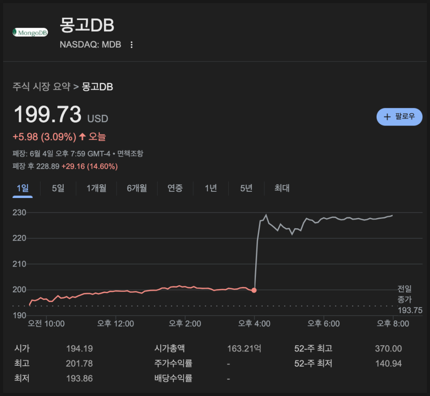Select the 1일 chart range tab
Image resolution: width=430 pixels, height=396 pixels.
point(23,188)
